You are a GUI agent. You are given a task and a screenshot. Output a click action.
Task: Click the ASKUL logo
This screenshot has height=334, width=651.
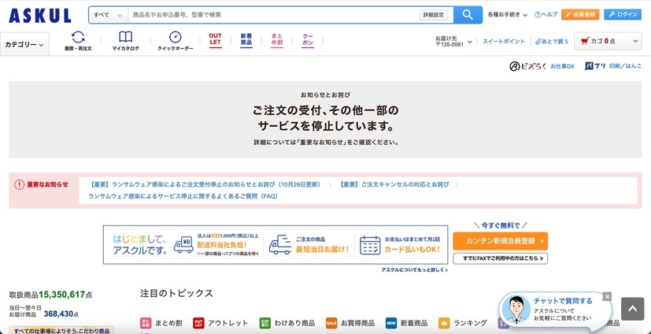point(40,15)
